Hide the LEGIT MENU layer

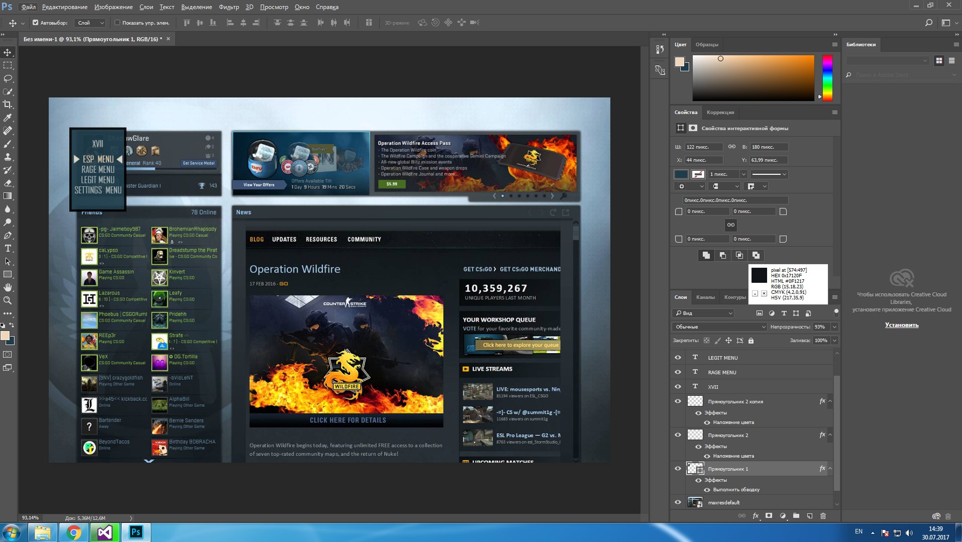click(678, 358)
